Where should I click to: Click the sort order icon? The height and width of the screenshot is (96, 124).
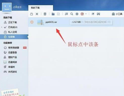66,14
